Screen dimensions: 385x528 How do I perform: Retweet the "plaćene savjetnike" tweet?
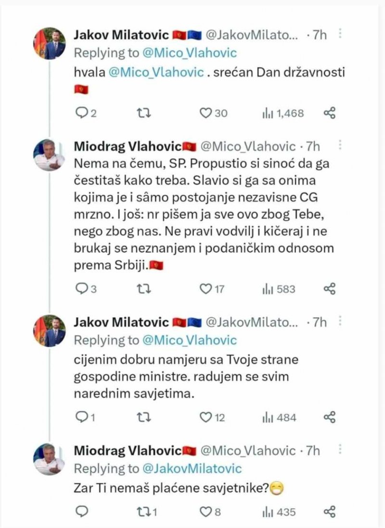pos(143,512)
